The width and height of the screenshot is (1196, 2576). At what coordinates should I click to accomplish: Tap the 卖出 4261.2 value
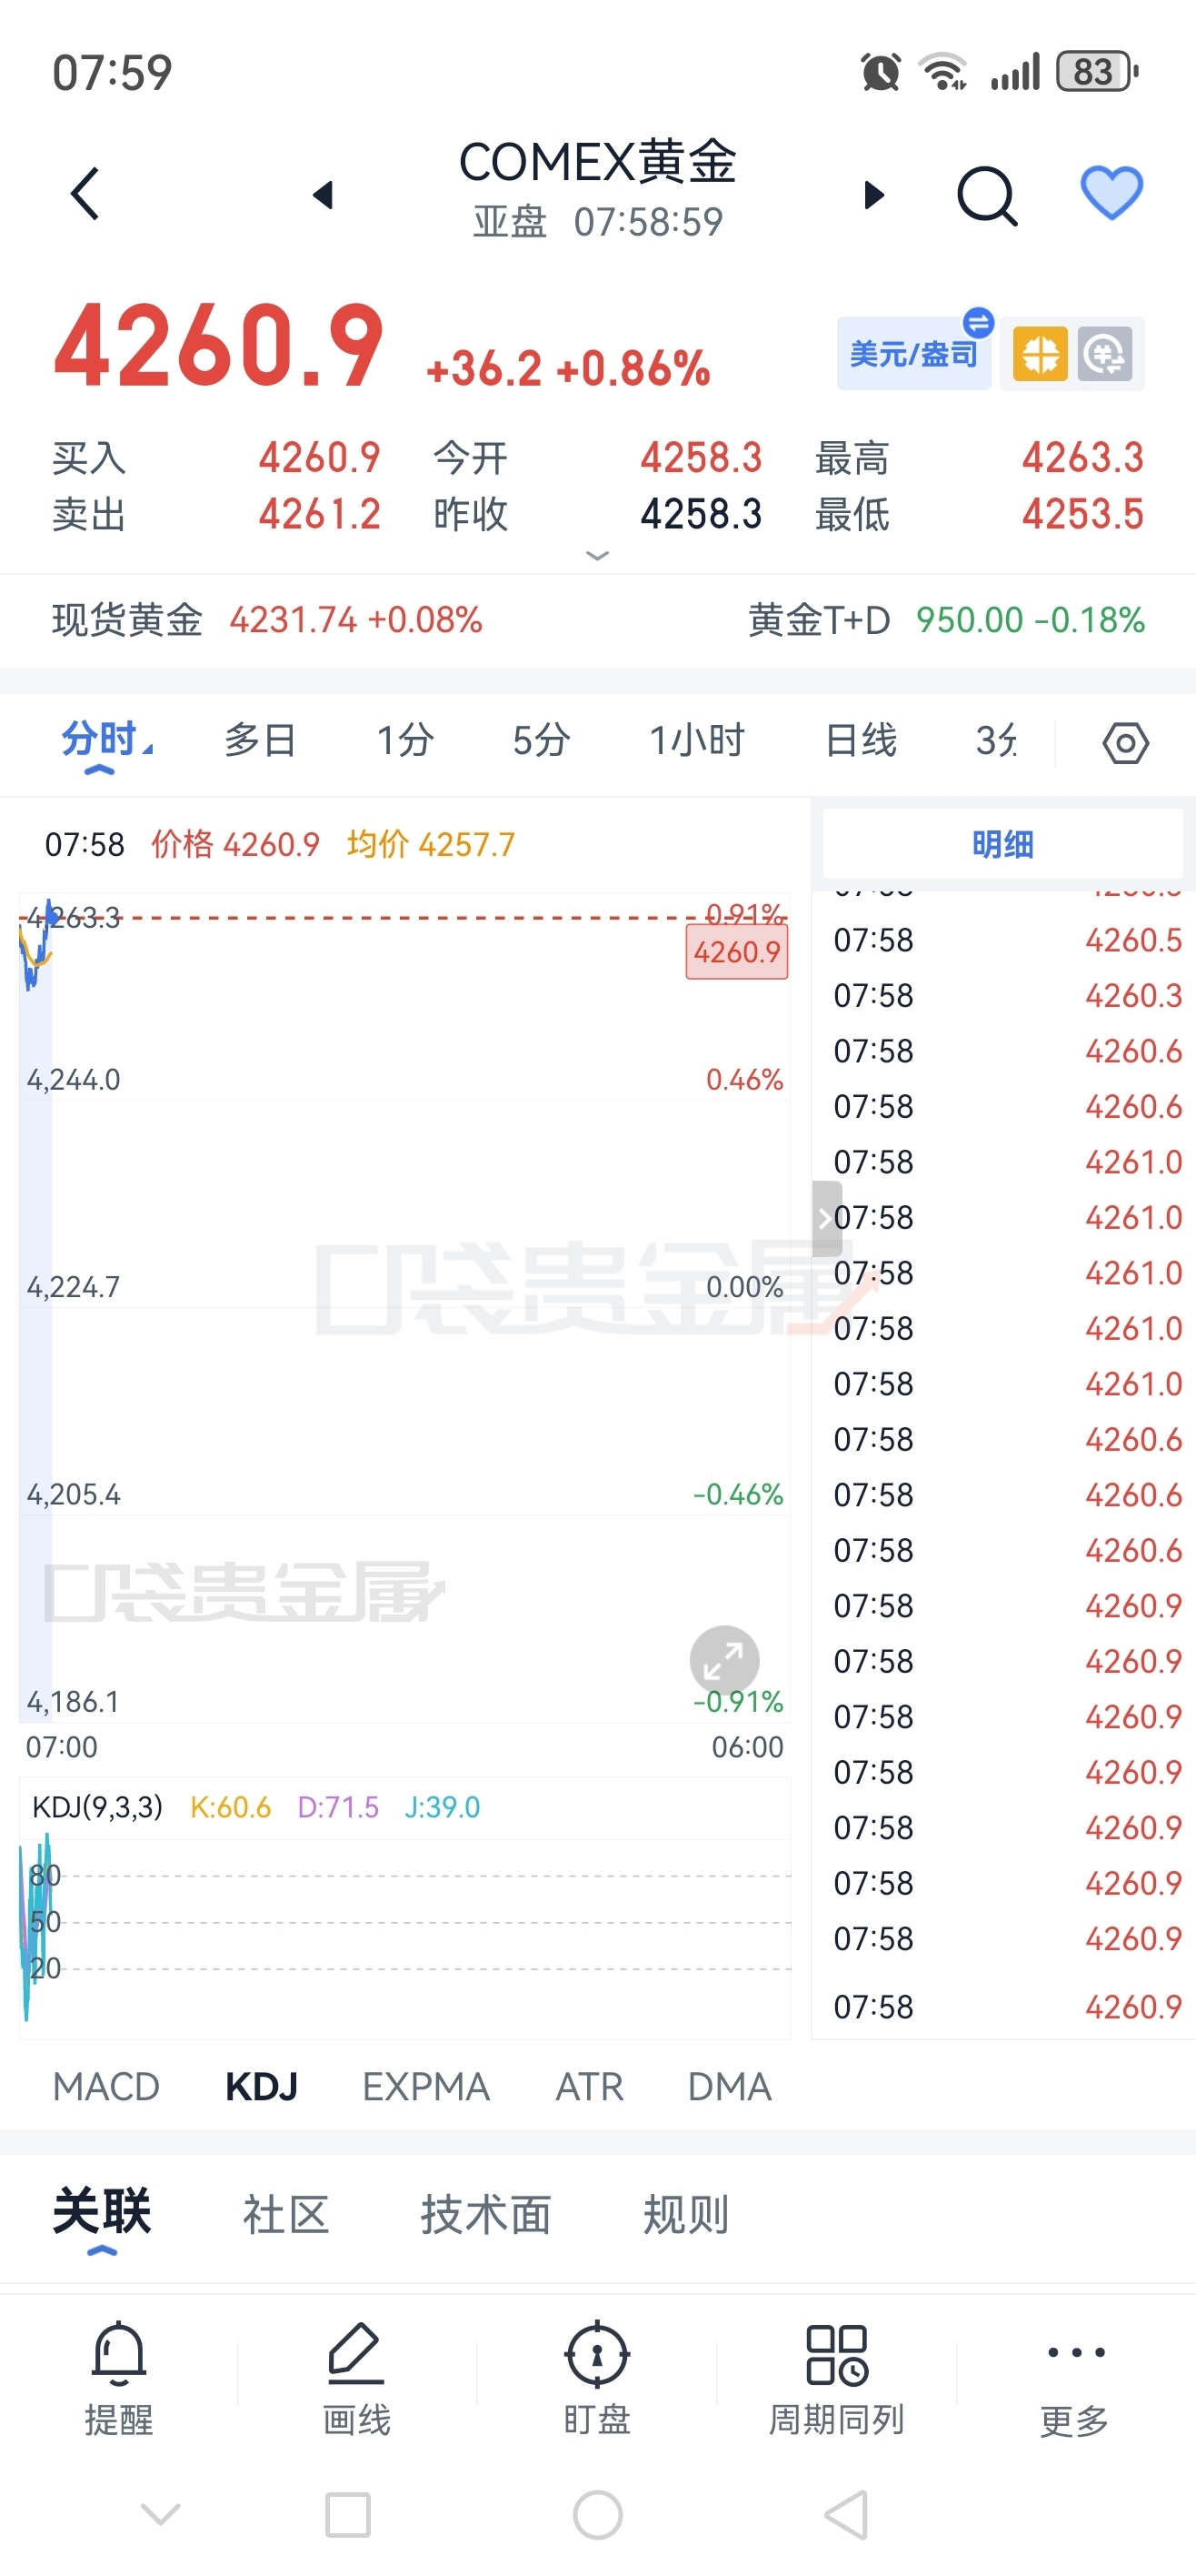pos(320,514)
